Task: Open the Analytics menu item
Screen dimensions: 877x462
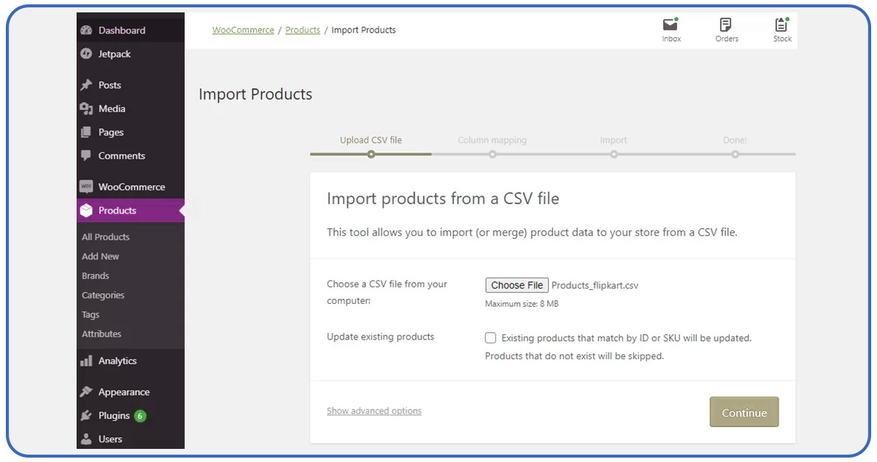Action: pos(131,361)
